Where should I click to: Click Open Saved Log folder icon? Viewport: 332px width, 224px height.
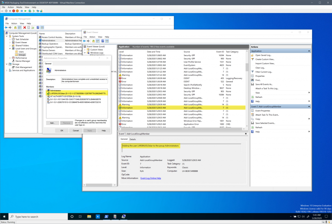(252, 55)
